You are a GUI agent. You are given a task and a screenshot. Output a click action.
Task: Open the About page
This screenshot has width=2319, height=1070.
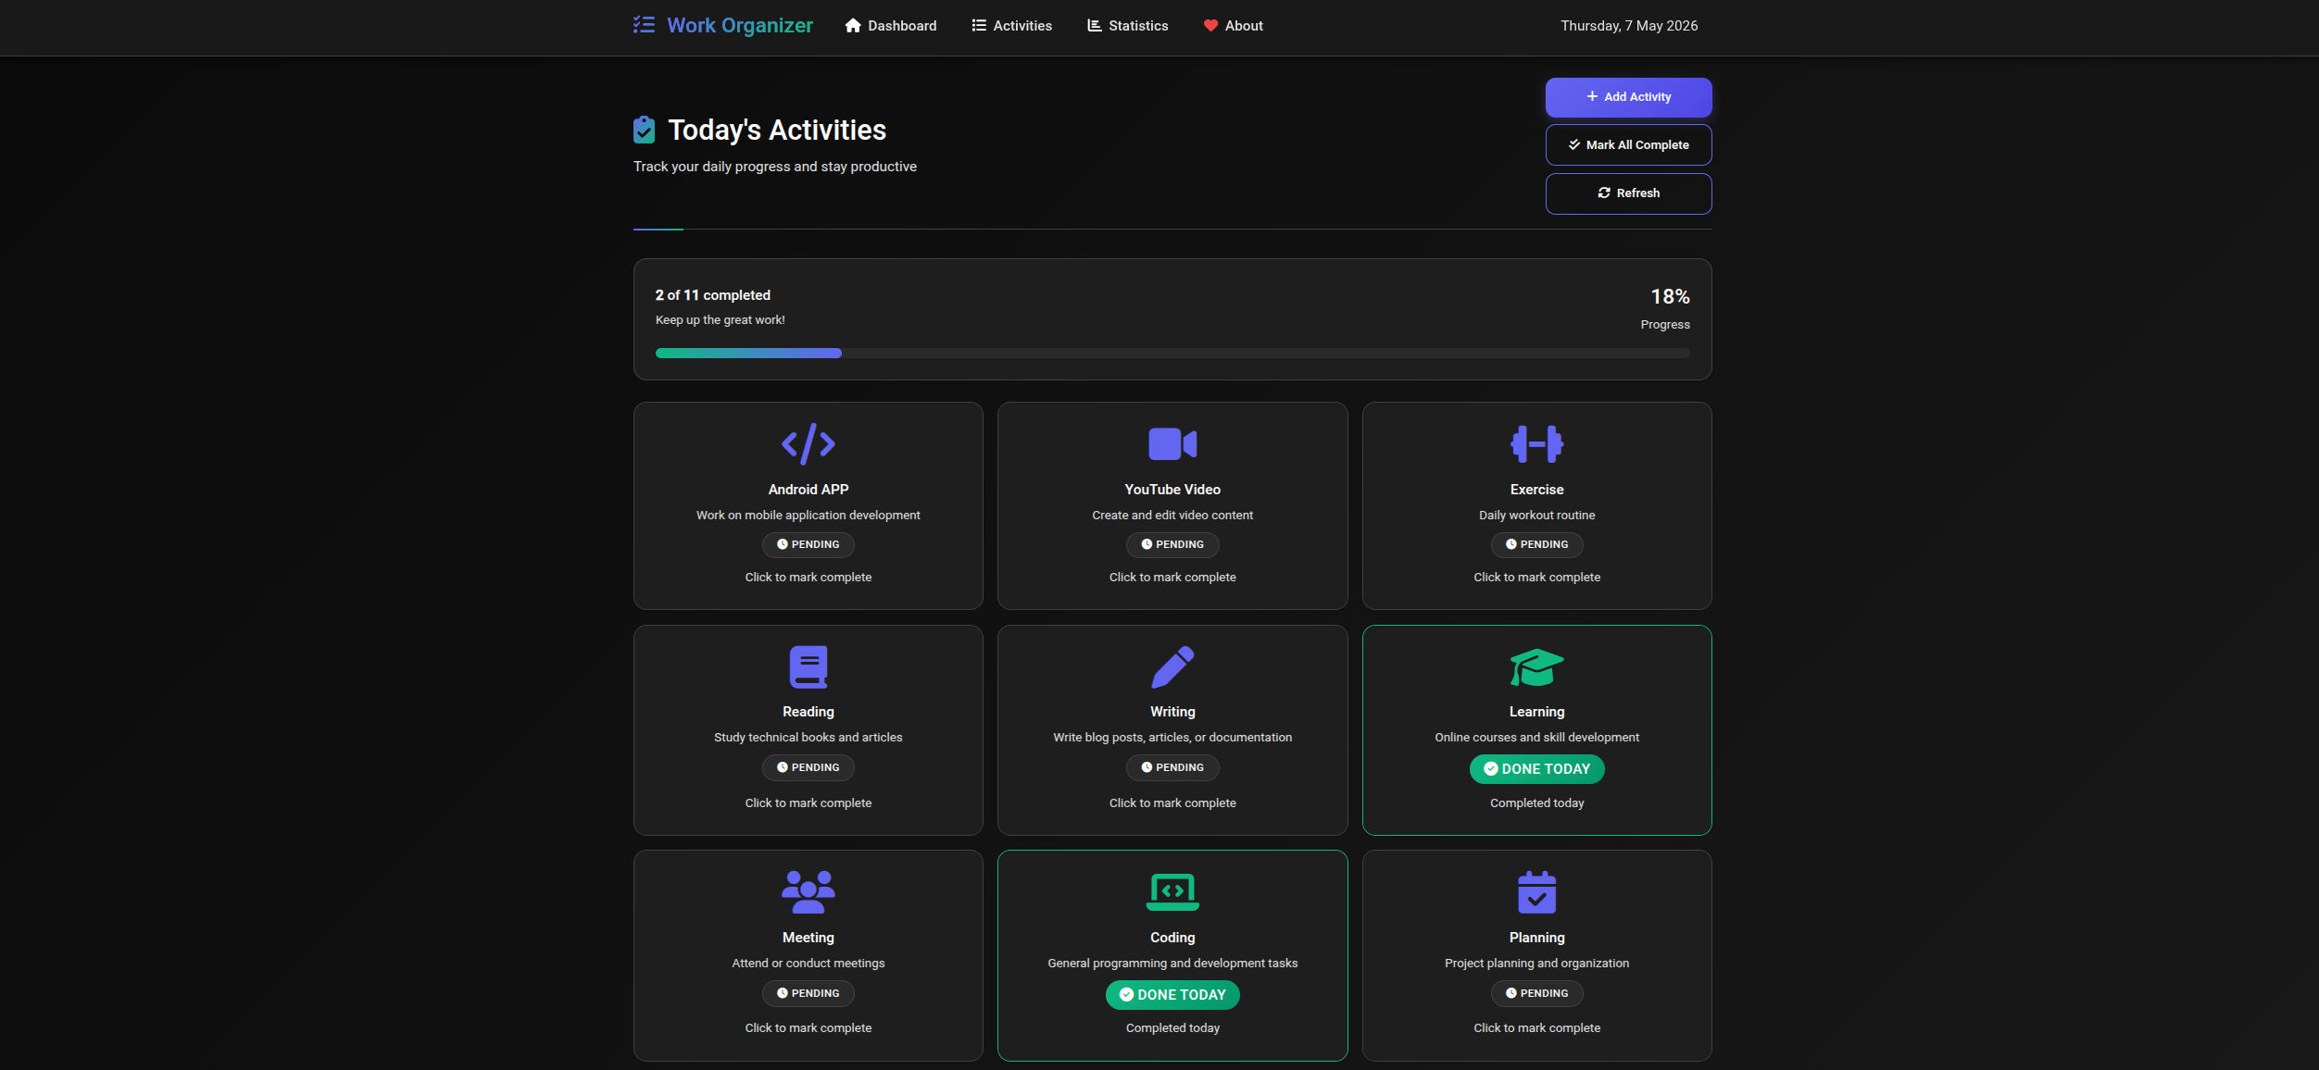[x=1233, y=26]
